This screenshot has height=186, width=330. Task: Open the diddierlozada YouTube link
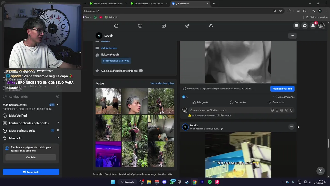click(x=109, y=48)
